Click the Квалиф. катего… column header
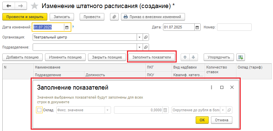 [x=188, y=75]
